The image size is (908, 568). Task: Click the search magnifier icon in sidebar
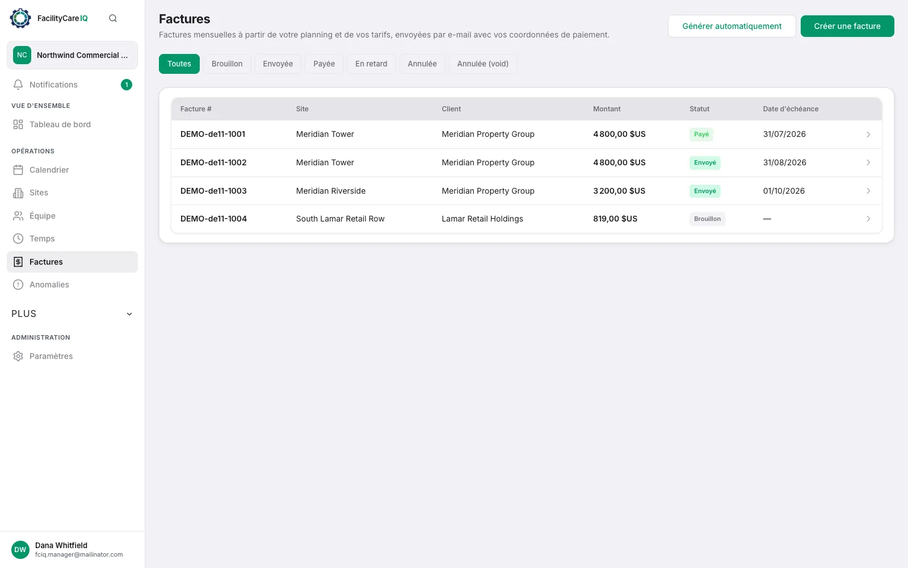pyautogui.click(x=113, y=18)
